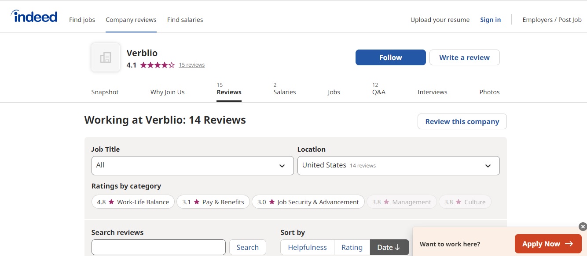Viewport: 587px width, 256px height.
Task: Click Write a review
Action: (465, 57)
